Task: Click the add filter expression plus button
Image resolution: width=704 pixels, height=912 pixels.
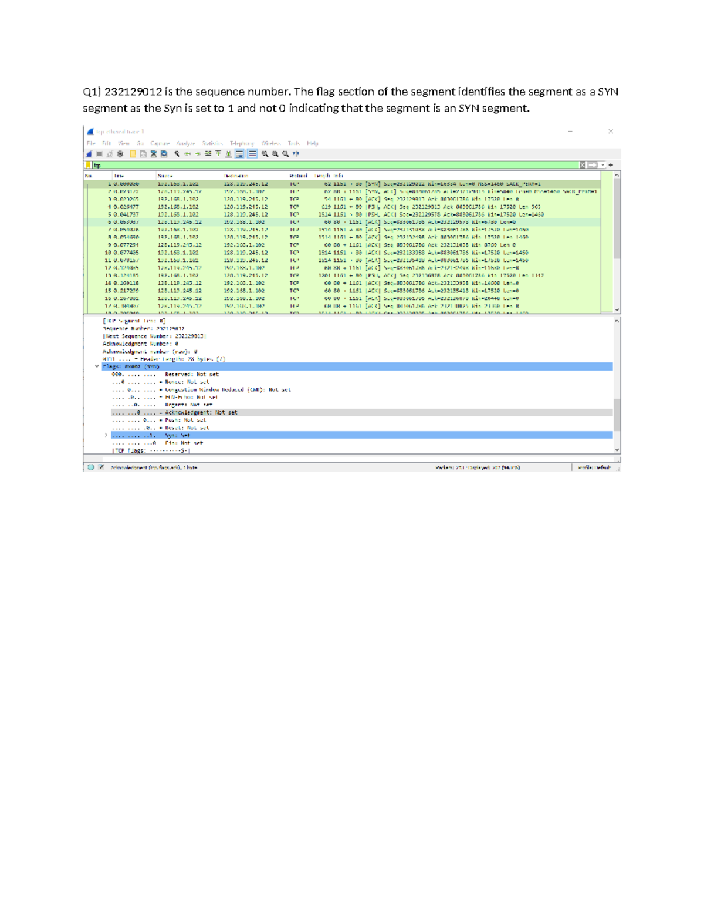Action: coord(611,166)
